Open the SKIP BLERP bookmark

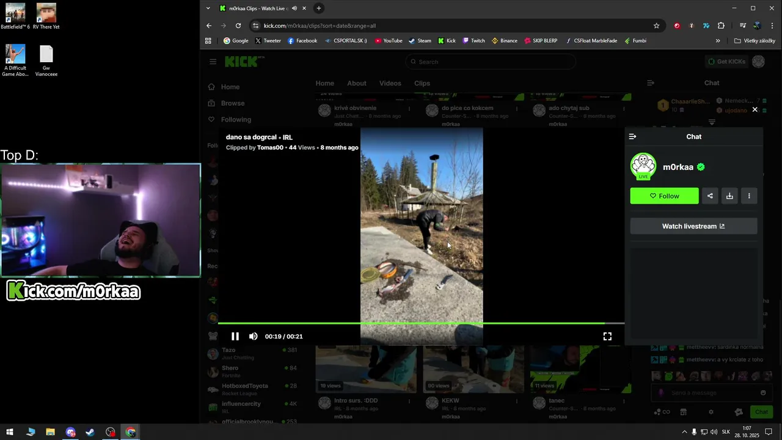pos(541,41)
